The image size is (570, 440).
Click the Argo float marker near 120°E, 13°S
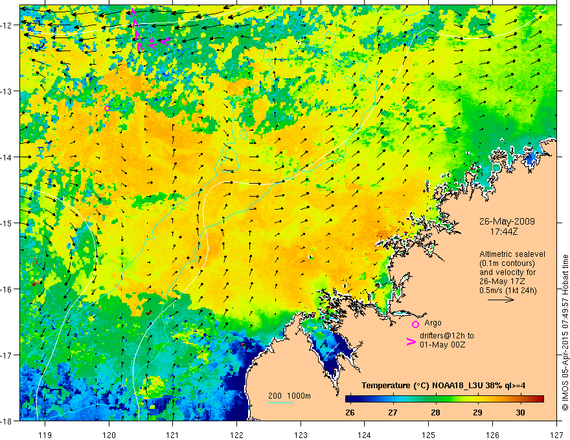click(x=107, y=108)
